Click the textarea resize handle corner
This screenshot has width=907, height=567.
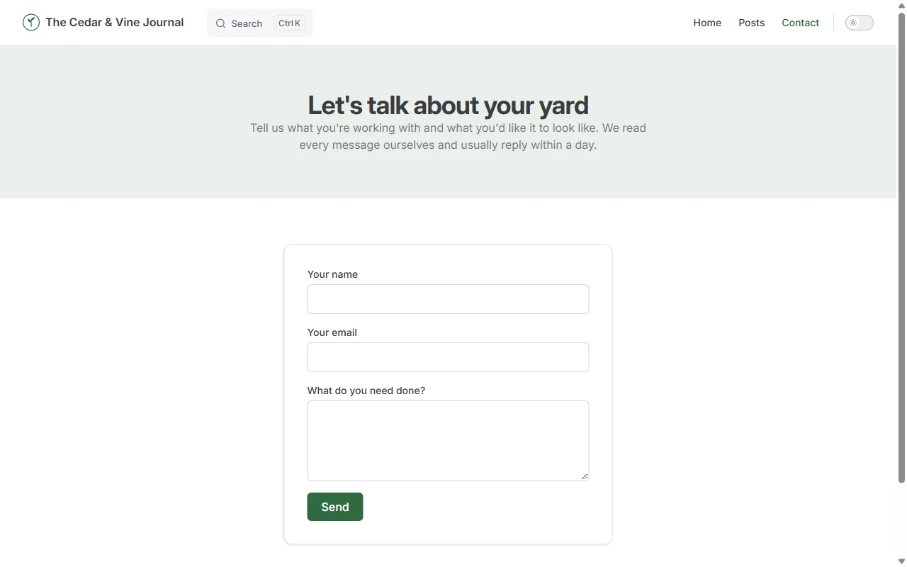click(585, 476)
